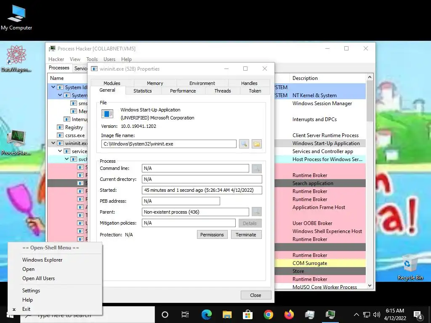
Task: Click the Registry process icon in the list
Action: pos(60,127)
